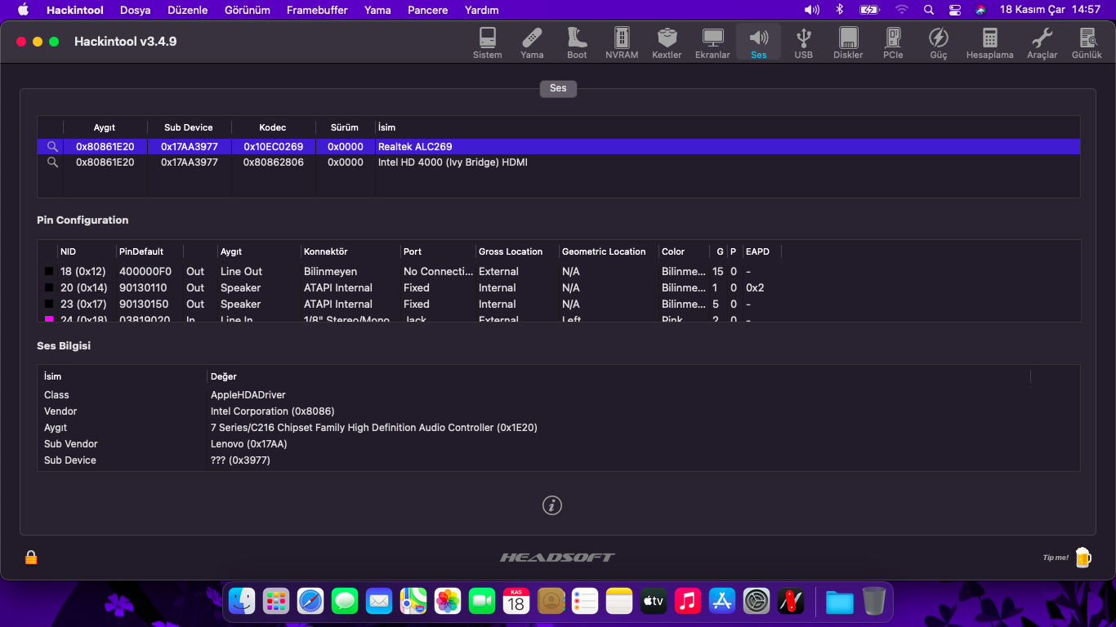Open the PCIe toolbar icon
Screen dimensions: 1116x627
point(893,42)
